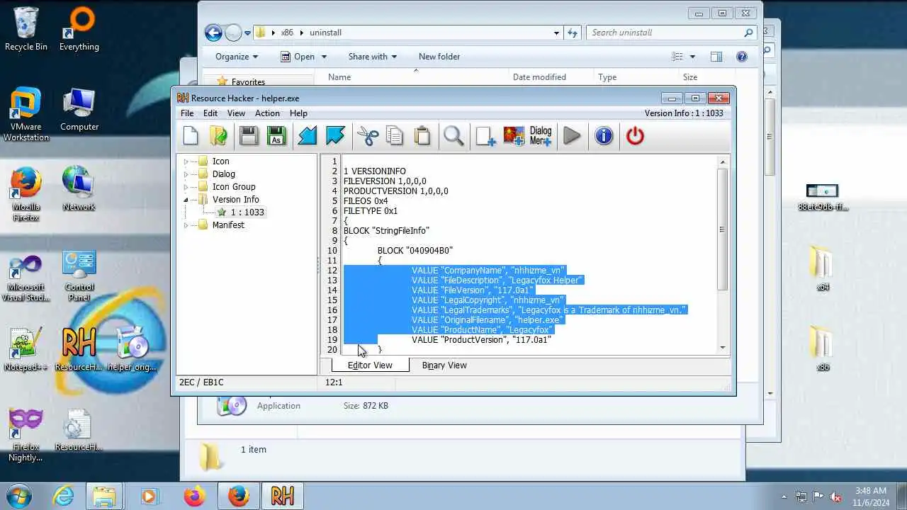Click the line "FILEVERSION 1,0,0,0"
907x510 pixels.
pyautogui.click(x=385, y=181)
